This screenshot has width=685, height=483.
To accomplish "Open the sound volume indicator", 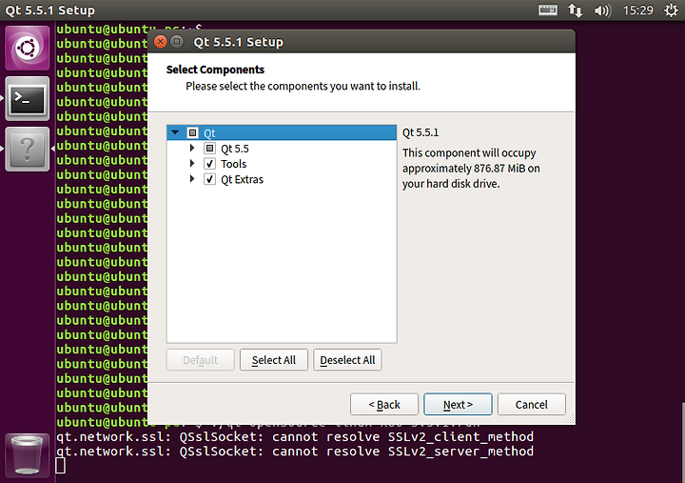I will tap(602, 10).
